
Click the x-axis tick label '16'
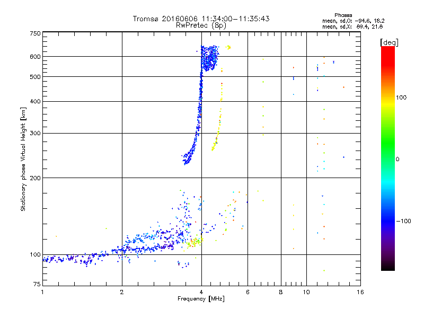pyautogui.click(x=360, y=292)
